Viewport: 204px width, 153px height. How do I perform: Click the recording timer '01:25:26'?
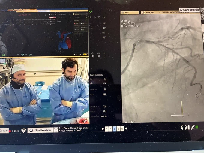pyautogui.click(x=15, y=131)
